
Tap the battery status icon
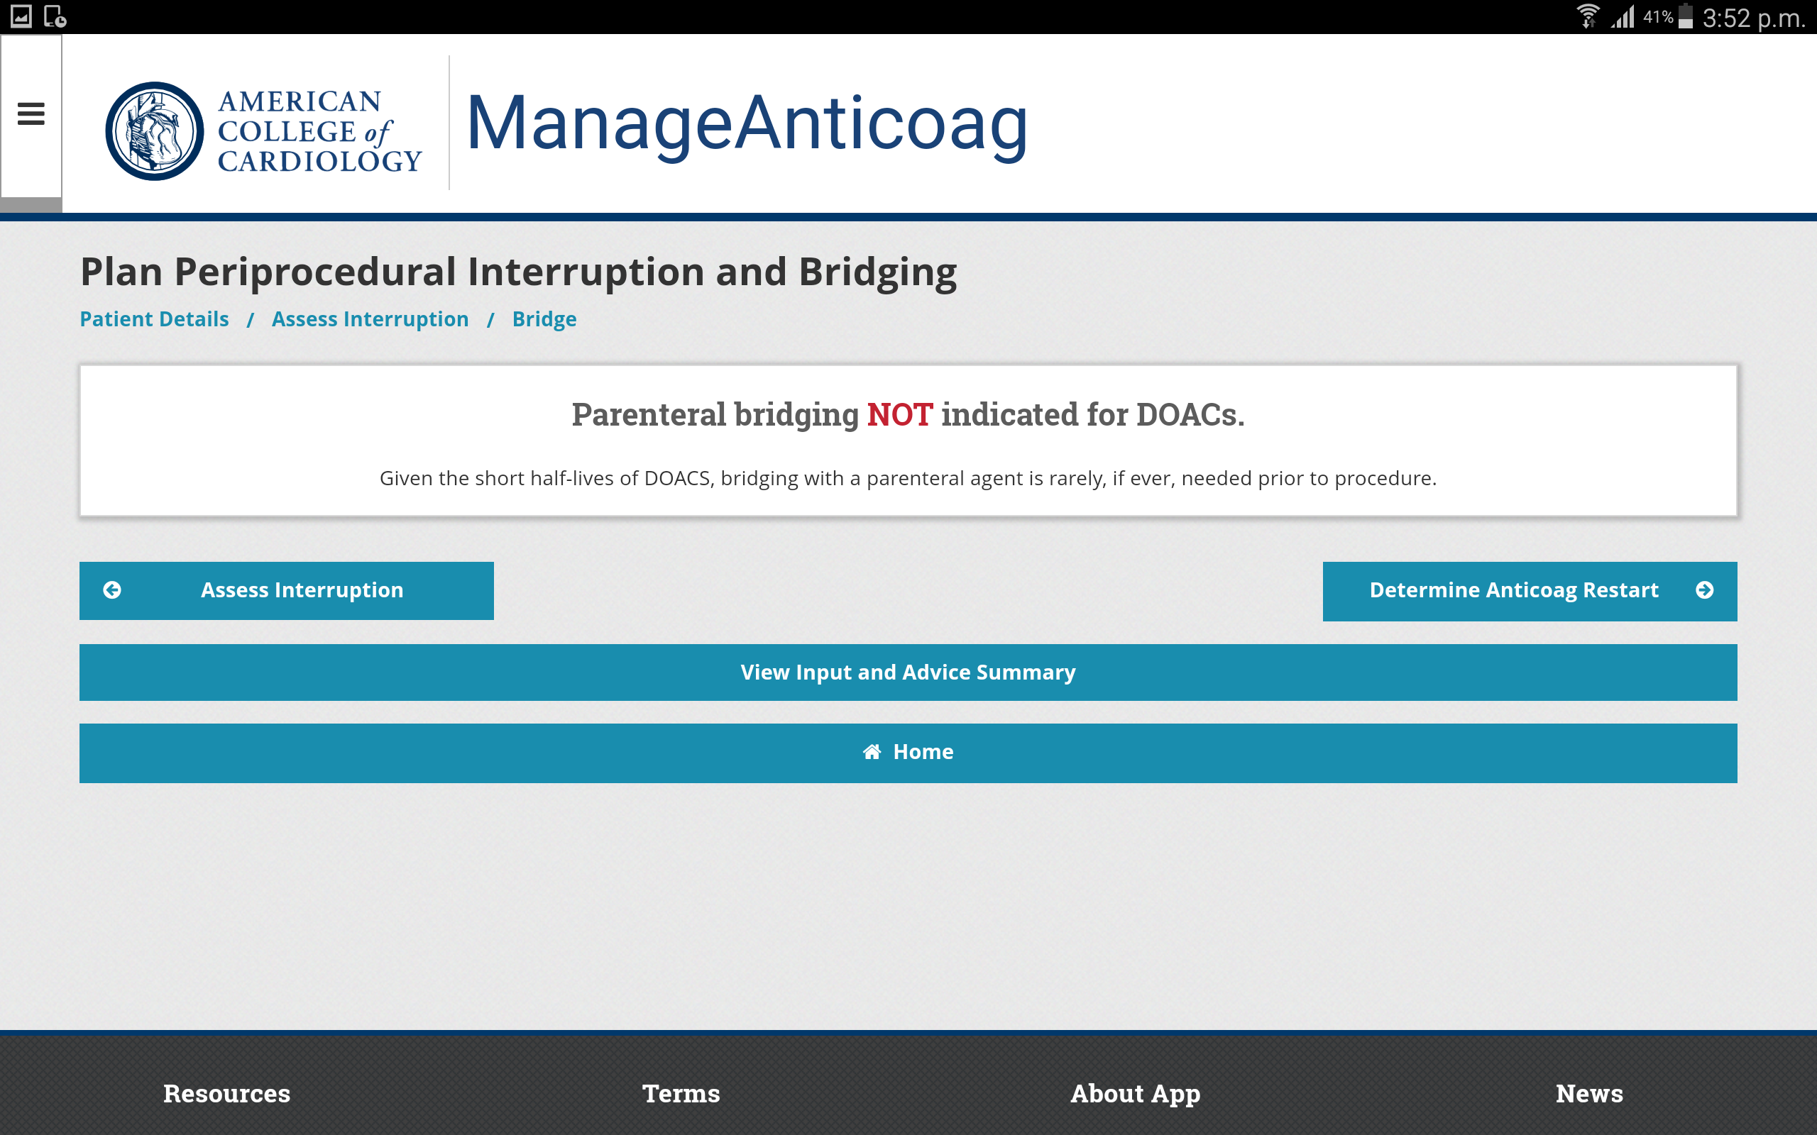(1686, 16)
